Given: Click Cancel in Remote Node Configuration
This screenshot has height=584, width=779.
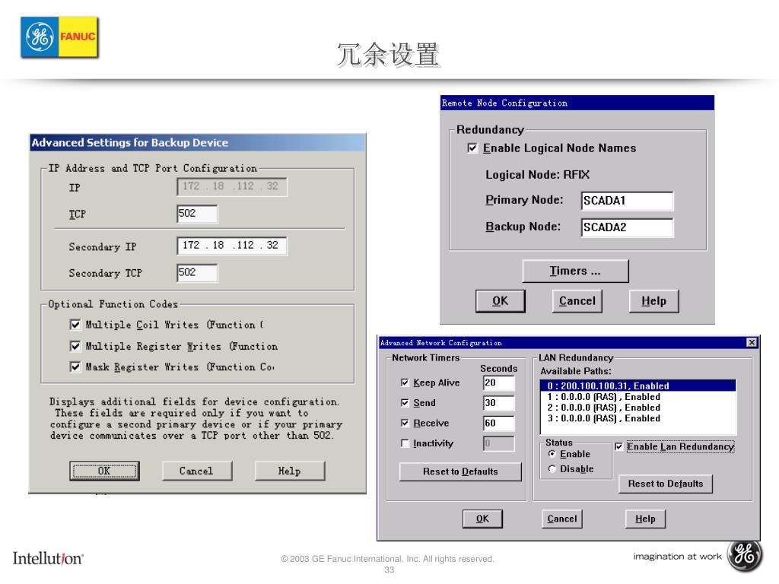Looking at the screenshot, I should (577, 301).
